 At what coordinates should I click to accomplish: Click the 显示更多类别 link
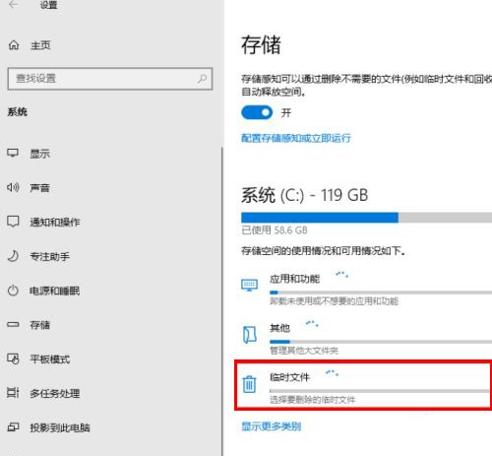[x=272, y=426]
